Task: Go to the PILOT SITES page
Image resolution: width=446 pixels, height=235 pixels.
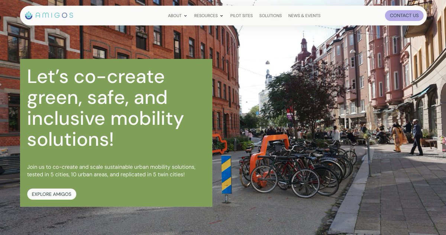Action: (241, 16)
